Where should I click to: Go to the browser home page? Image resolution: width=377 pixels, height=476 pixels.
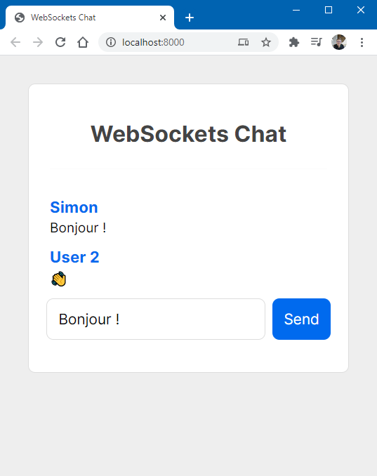83,42
